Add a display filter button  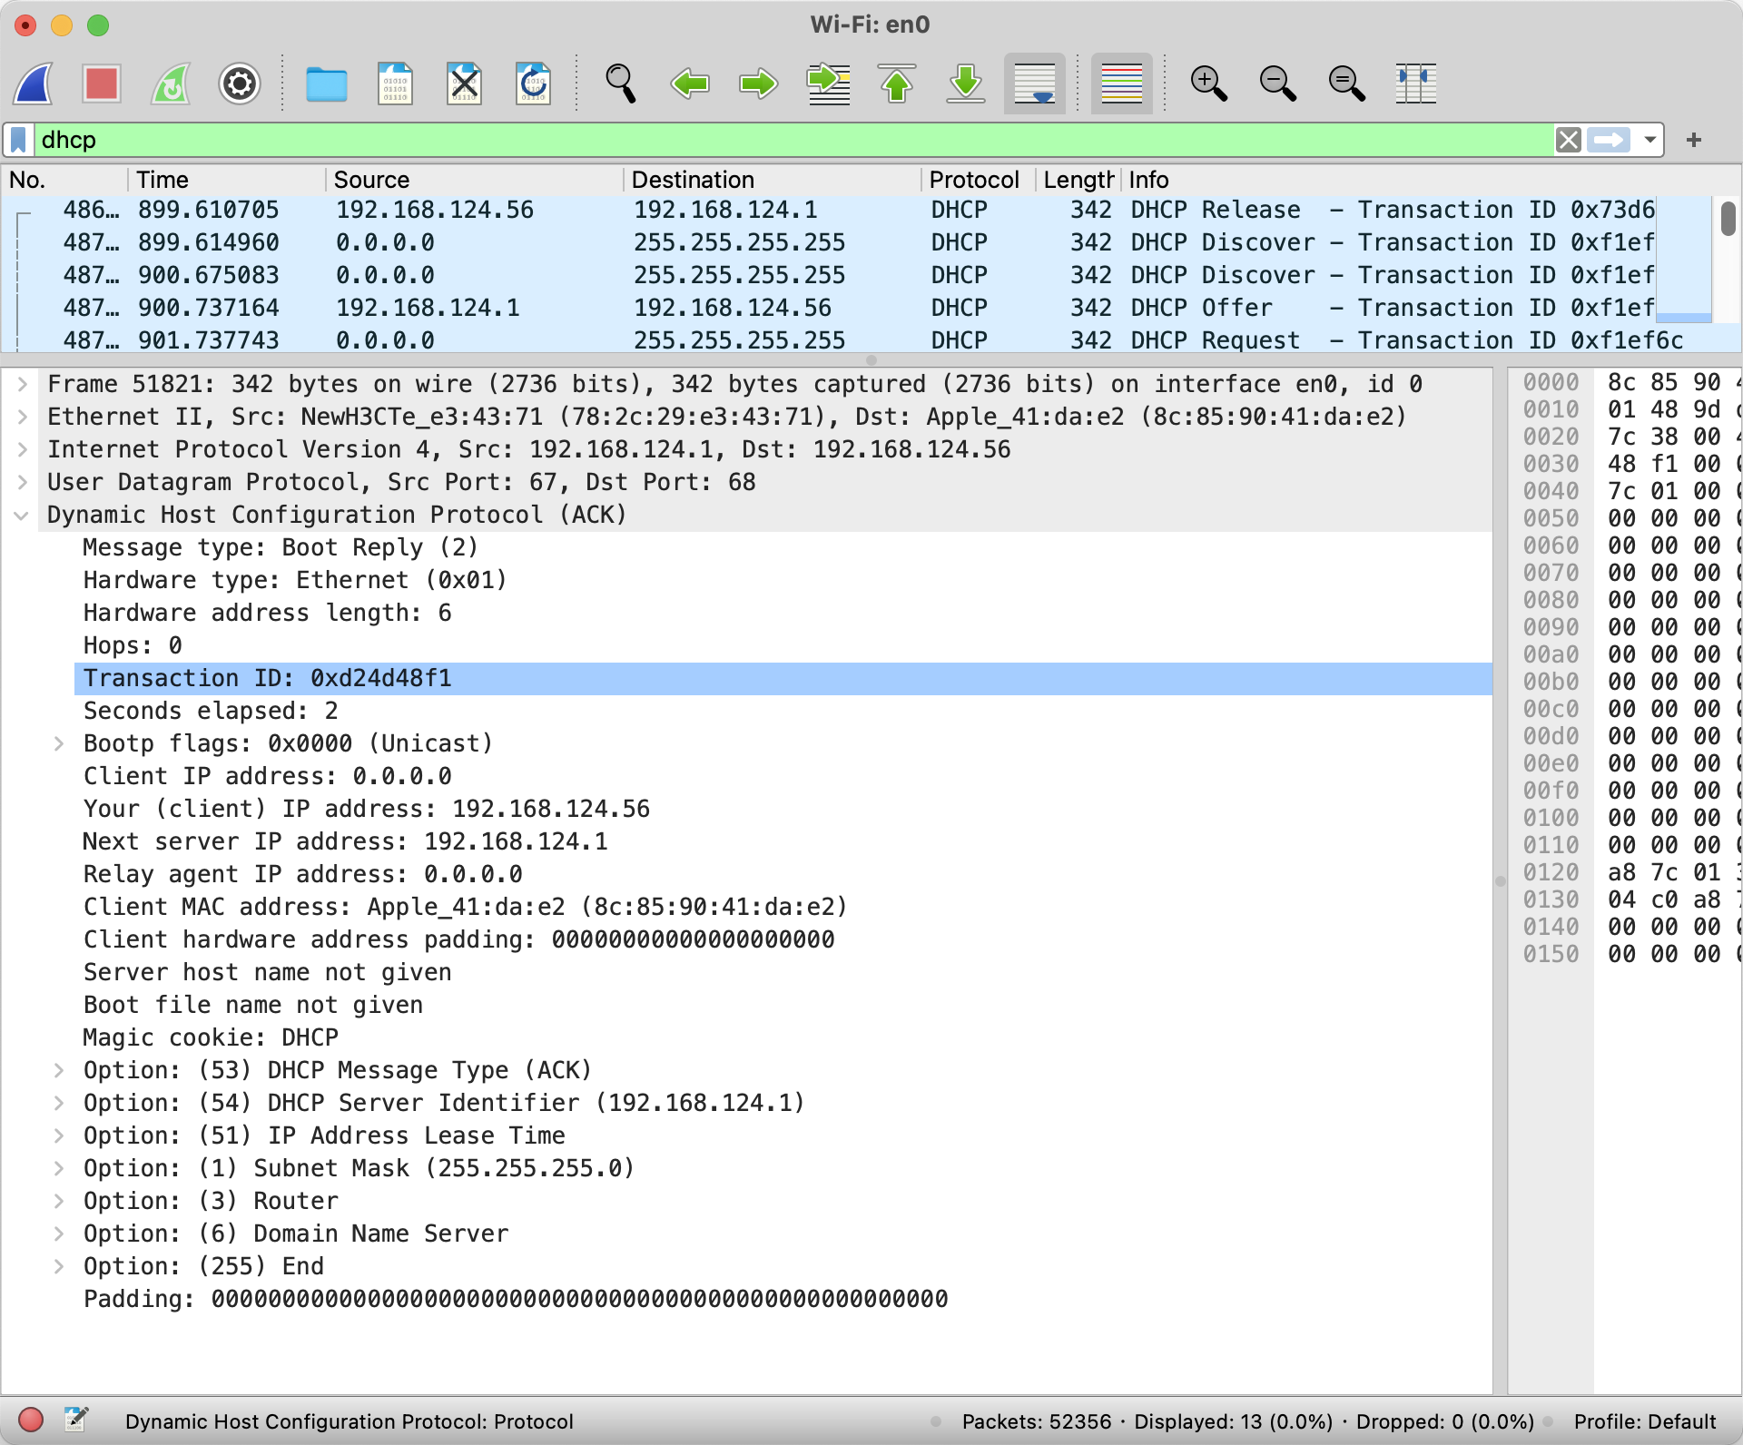click(1694, 140)
